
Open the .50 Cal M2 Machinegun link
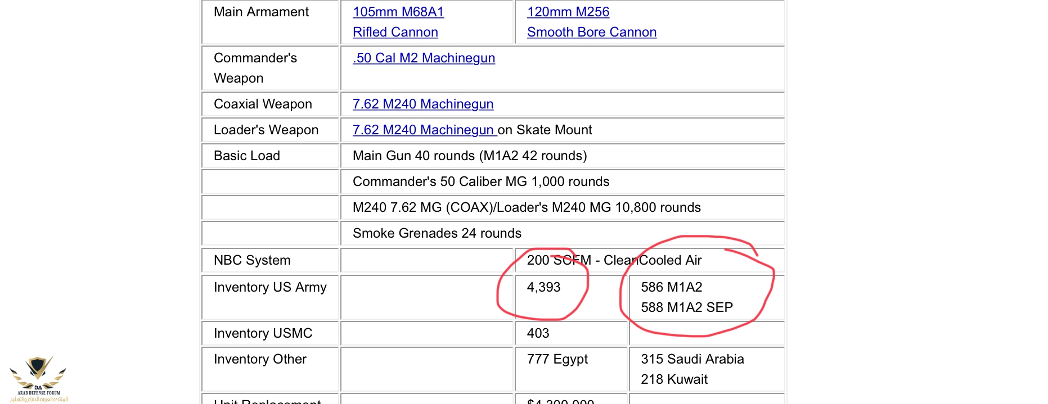point(424,58)
